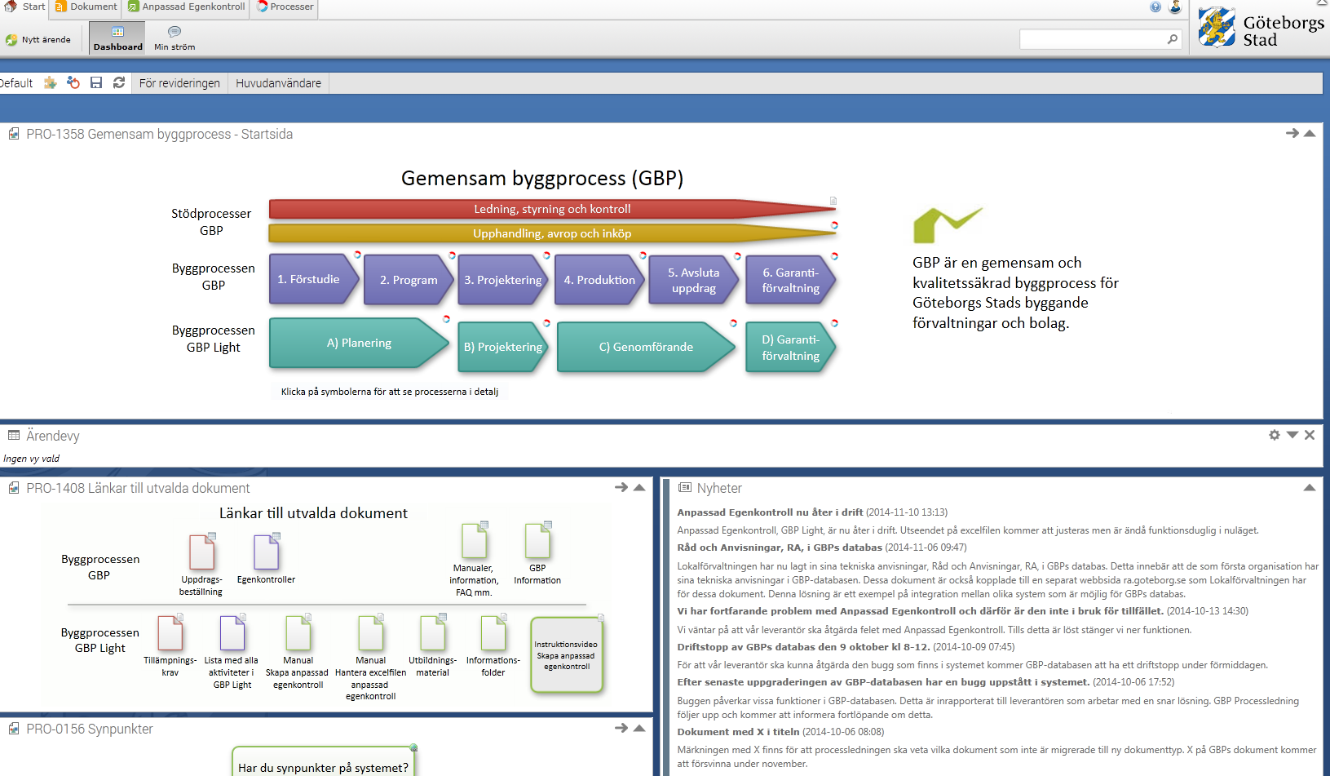
Task: Click the search magnifier icon
Action: (1173, 39)
